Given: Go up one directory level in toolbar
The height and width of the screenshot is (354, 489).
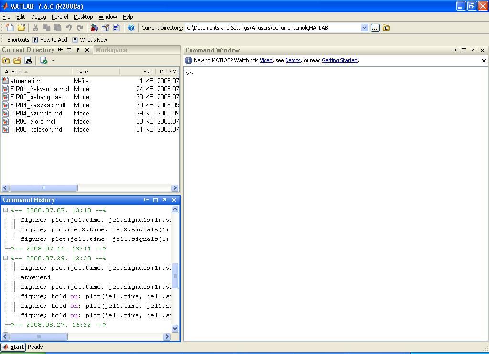Looking at the screenshot, I should click(x=386, y=28).
